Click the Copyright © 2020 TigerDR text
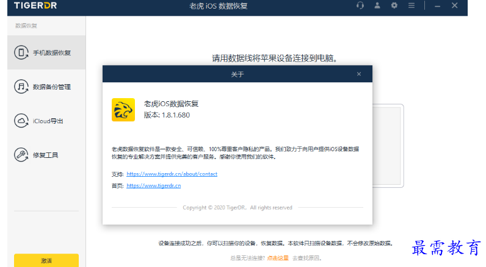The height and width of the screenshot is (267, 486). point(238,208)
